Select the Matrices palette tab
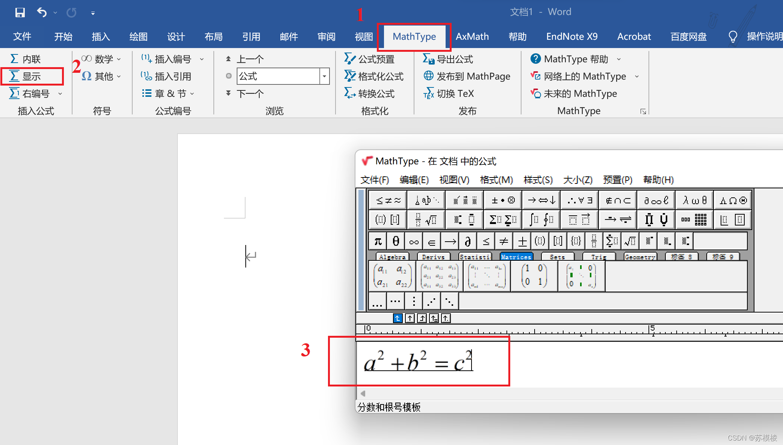 point(516,257)
